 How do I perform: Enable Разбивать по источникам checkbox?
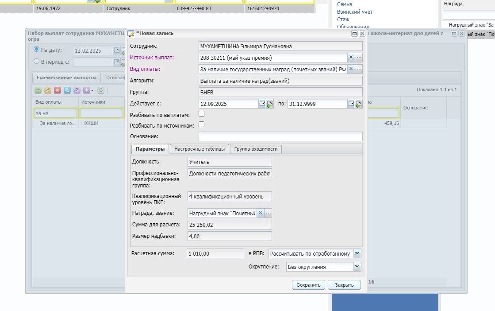(x=201, y=124)
